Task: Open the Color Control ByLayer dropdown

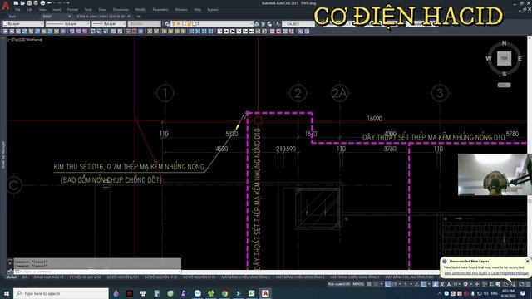Action: [23, 24]
